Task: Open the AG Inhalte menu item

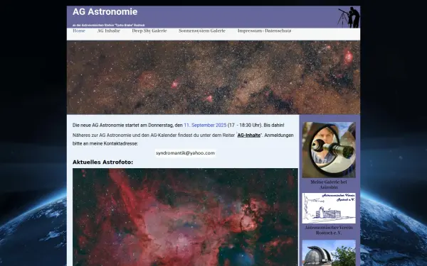Action: coord(109,31)
